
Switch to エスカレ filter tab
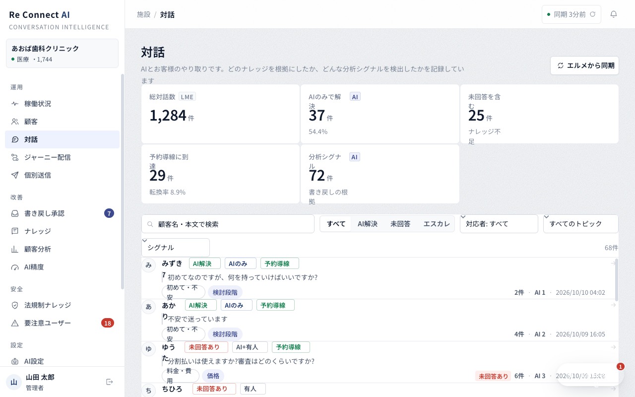[437, 224]
